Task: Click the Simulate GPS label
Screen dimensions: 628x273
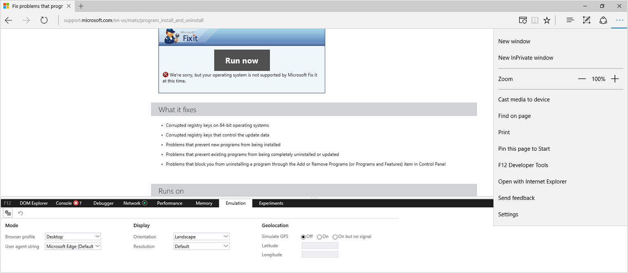Action: point(275,237)
